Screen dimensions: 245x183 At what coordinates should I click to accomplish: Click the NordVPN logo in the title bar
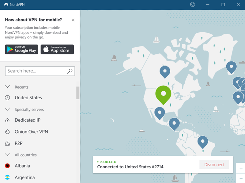[x=6, y=5]
